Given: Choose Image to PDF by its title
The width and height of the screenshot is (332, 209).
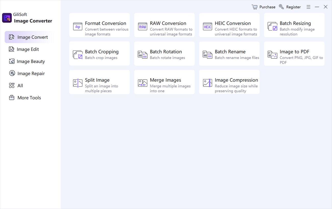Looking at the screenshot, I should 294,52.
